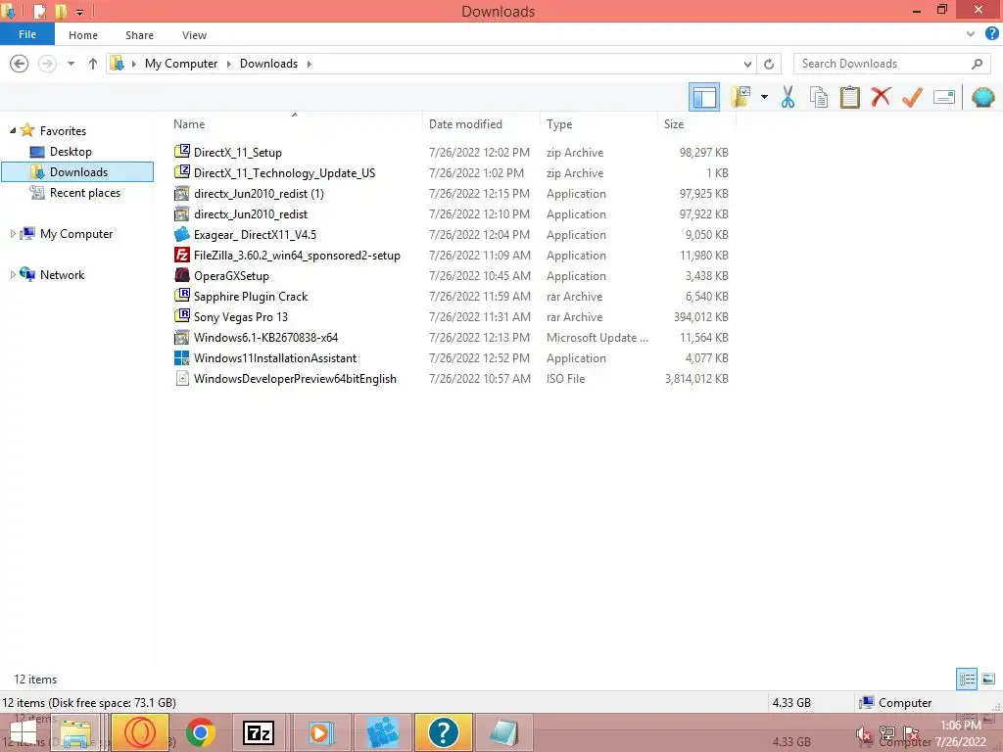Open the recent locations dropdown arrow
The width and height of the screenshot is (1003, 752).
click(71, 64)
